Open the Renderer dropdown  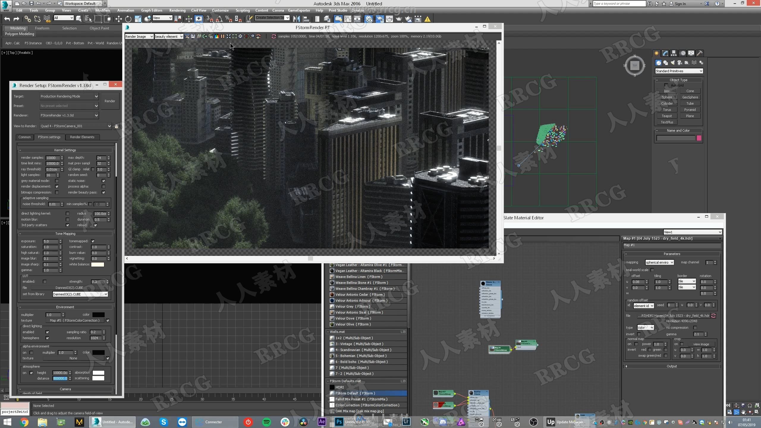point(69,115)
